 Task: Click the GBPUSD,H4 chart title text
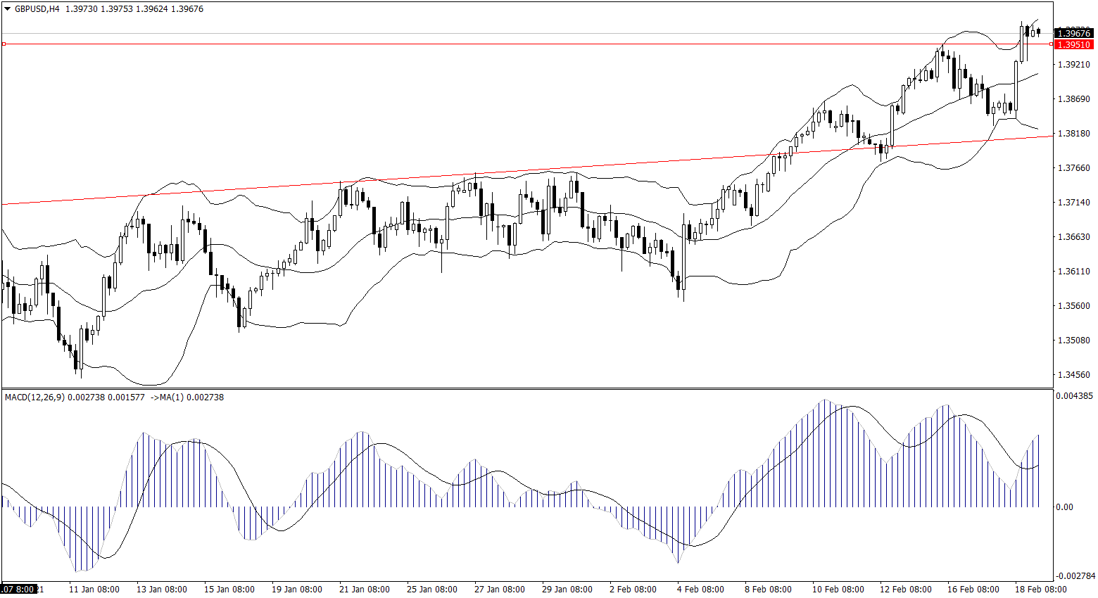[37, 9]
